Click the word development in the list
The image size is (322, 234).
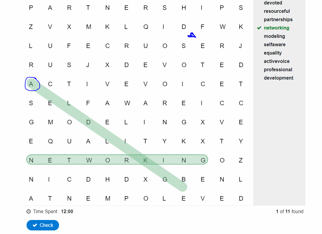coord(278,78)
